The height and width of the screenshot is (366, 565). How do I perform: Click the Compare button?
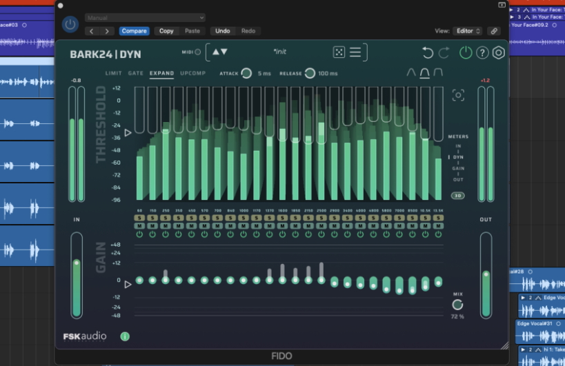point(134,31)
